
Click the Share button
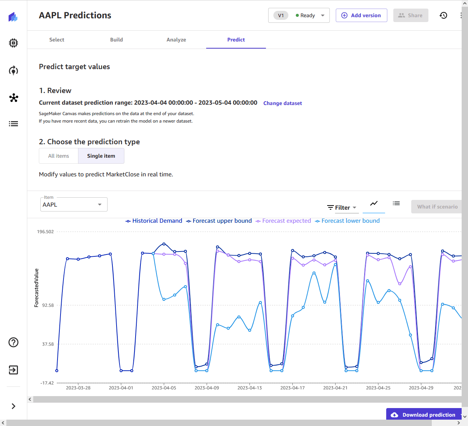coord(410,15)
